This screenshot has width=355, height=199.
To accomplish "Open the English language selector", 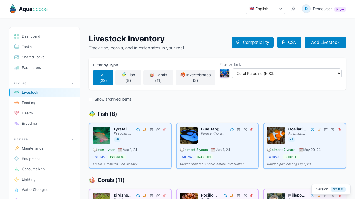I will [265, 9].
